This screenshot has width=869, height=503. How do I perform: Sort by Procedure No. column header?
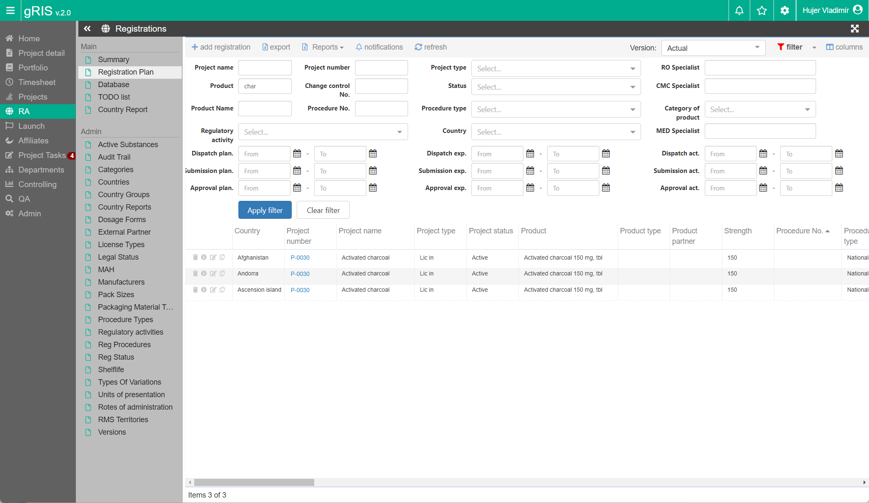[x=803, y=231]
